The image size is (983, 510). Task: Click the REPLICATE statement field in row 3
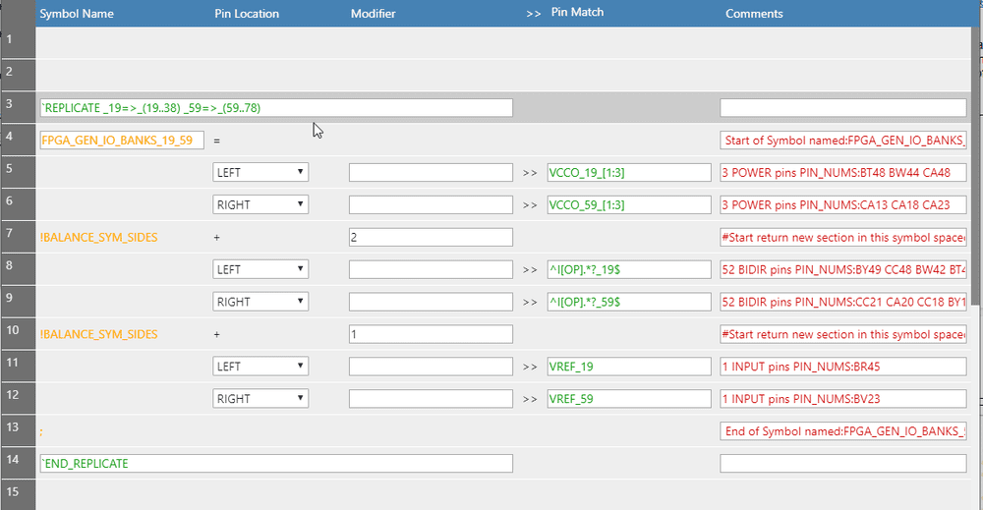(x=276, y=108)
